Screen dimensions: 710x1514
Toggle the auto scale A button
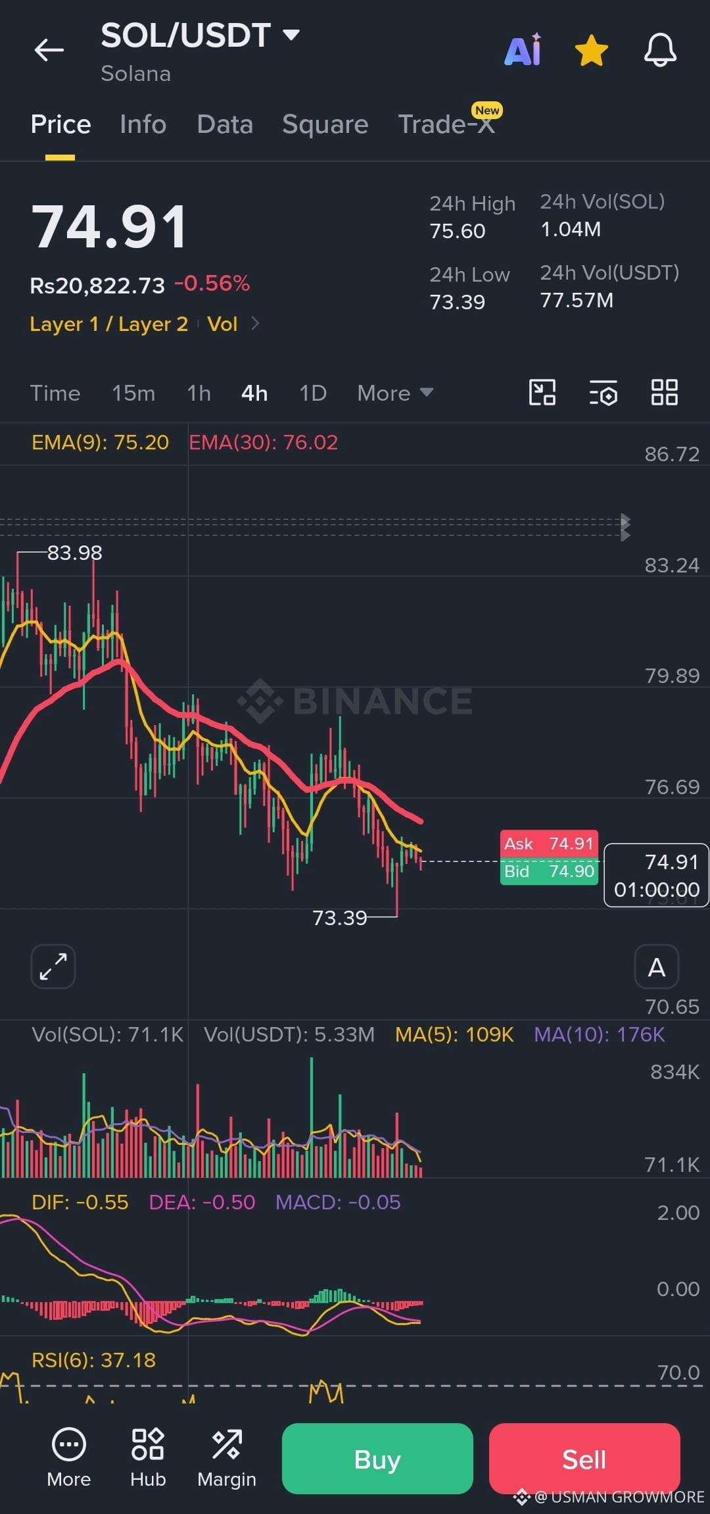[x=657, y=967]
